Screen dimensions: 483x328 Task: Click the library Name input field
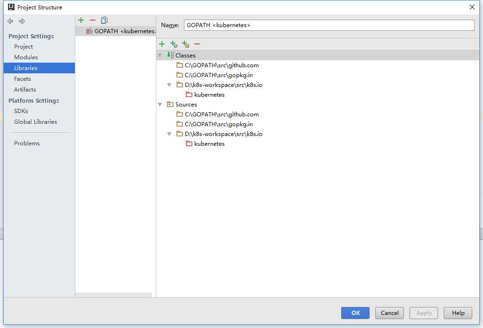point(329,25)
